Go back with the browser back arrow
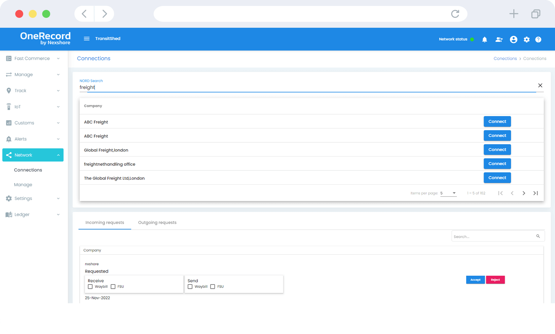This screenshot has width=555, height=334. coord(84,14)
